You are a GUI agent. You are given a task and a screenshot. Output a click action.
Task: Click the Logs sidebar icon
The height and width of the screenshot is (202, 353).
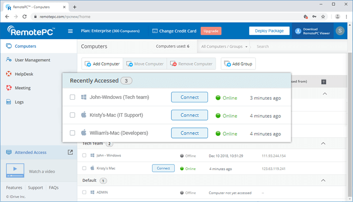pos(8,102)
